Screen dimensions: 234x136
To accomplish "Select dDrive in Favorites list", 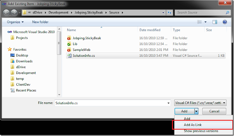I will pos(21,67).
